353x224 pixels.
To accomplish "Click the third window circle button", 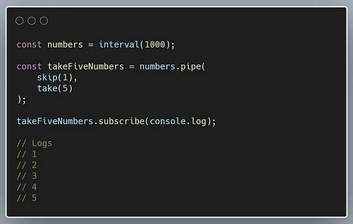I will coord(44,21).
